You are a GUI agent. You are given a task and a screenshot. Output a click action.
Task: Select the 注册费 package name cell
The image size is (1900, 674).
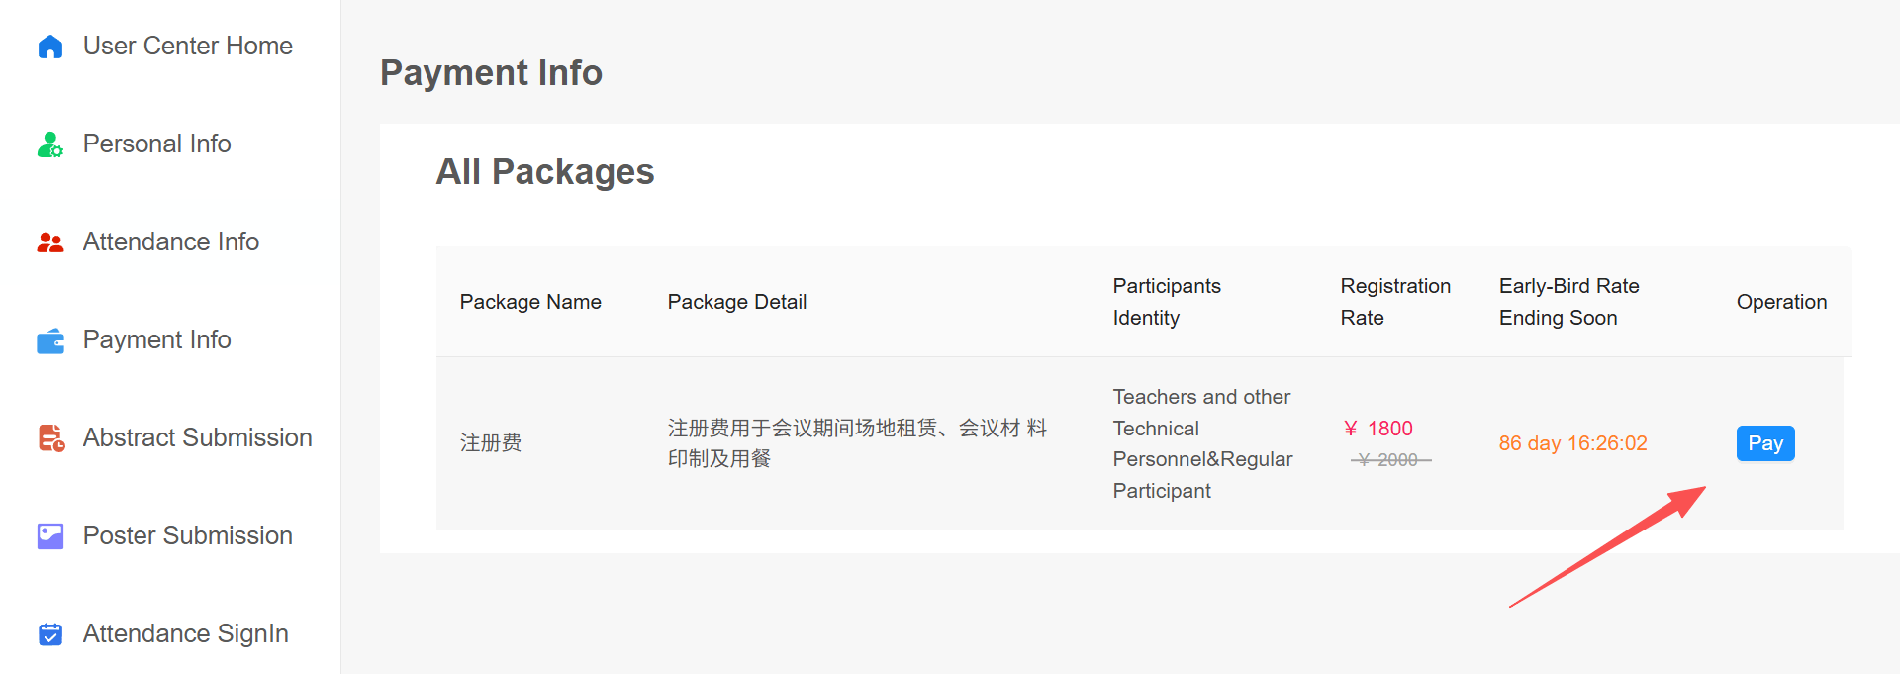(490, 442)
